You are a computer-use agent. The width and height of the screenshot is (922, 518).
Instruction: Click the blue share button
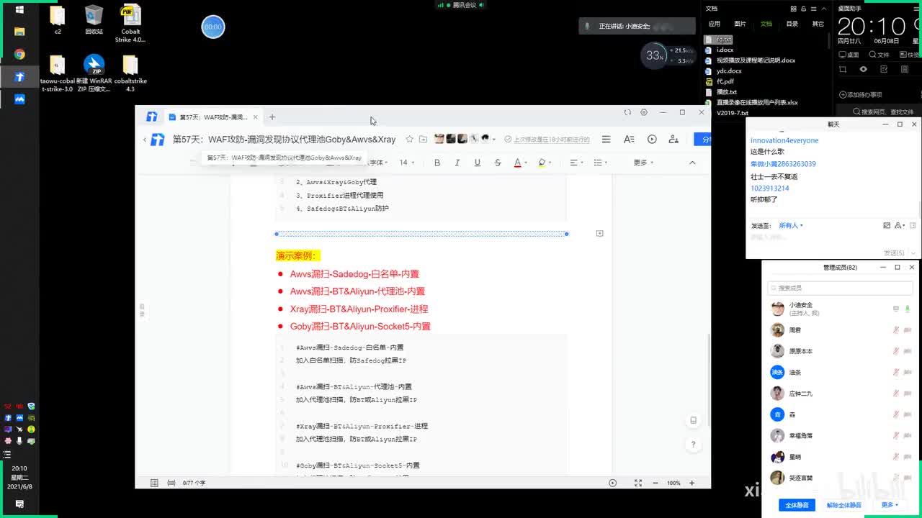[702, 139]
